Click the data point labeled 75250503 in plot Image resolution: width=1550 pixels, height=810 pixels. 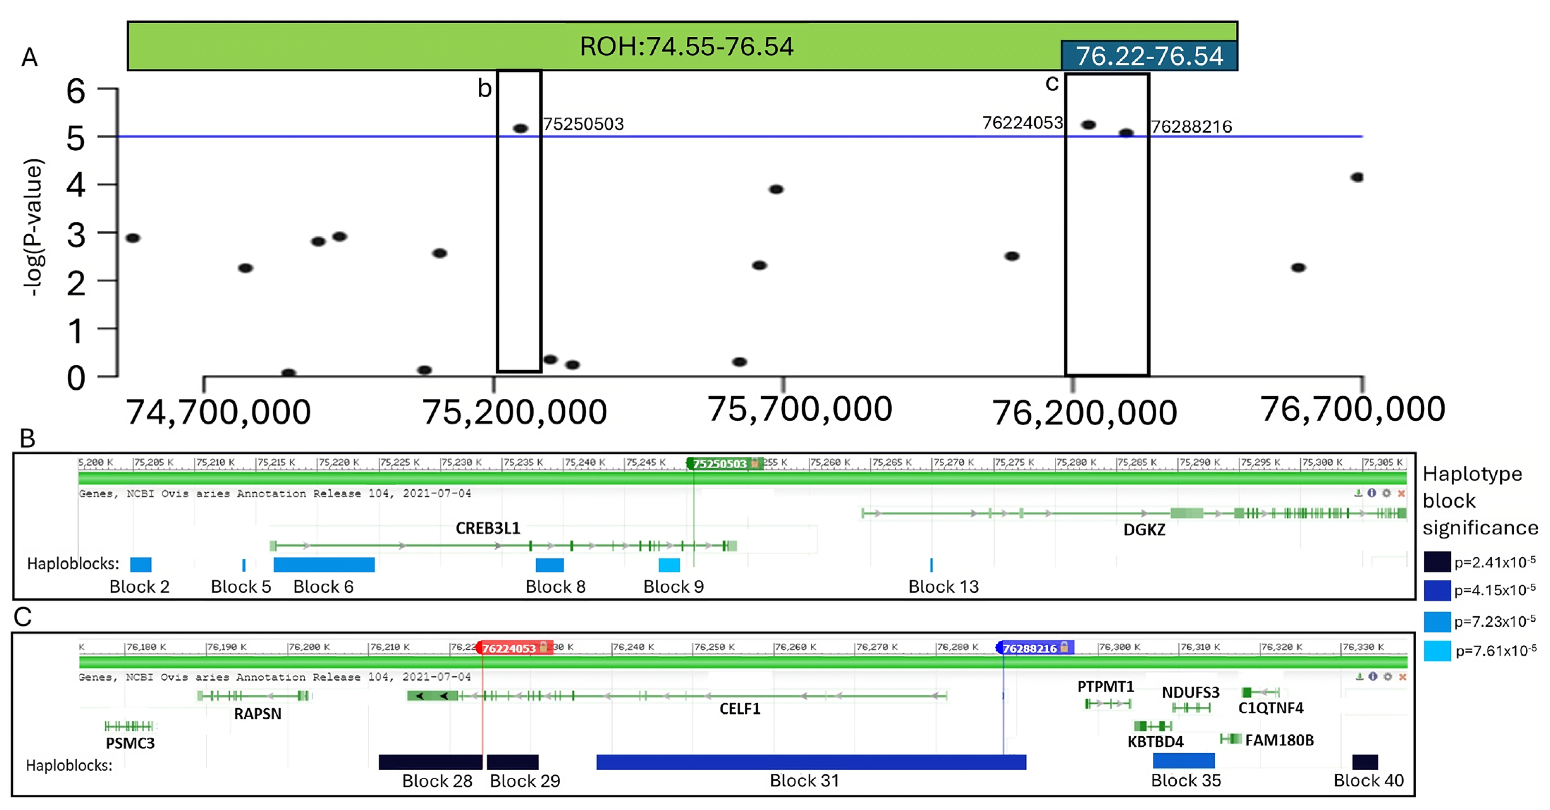click(x=520, y=128)
